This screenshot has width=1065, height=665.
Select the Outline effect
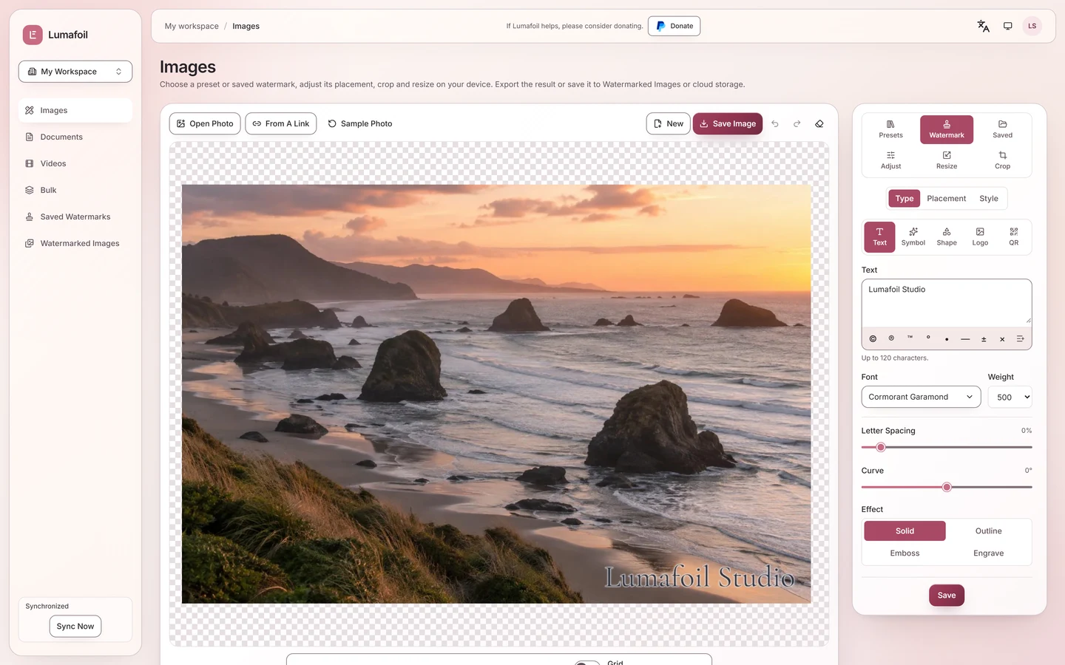(988, 531)
